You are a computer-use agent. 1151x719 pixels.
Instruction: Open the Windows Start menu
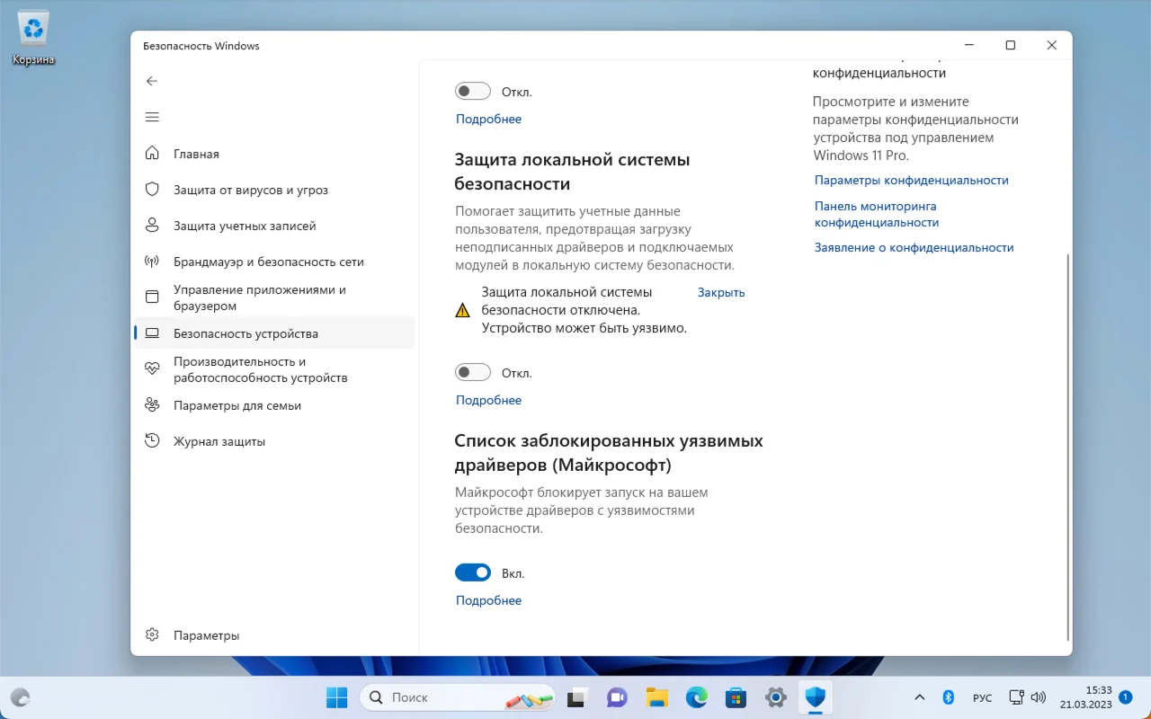coord(336,697)
